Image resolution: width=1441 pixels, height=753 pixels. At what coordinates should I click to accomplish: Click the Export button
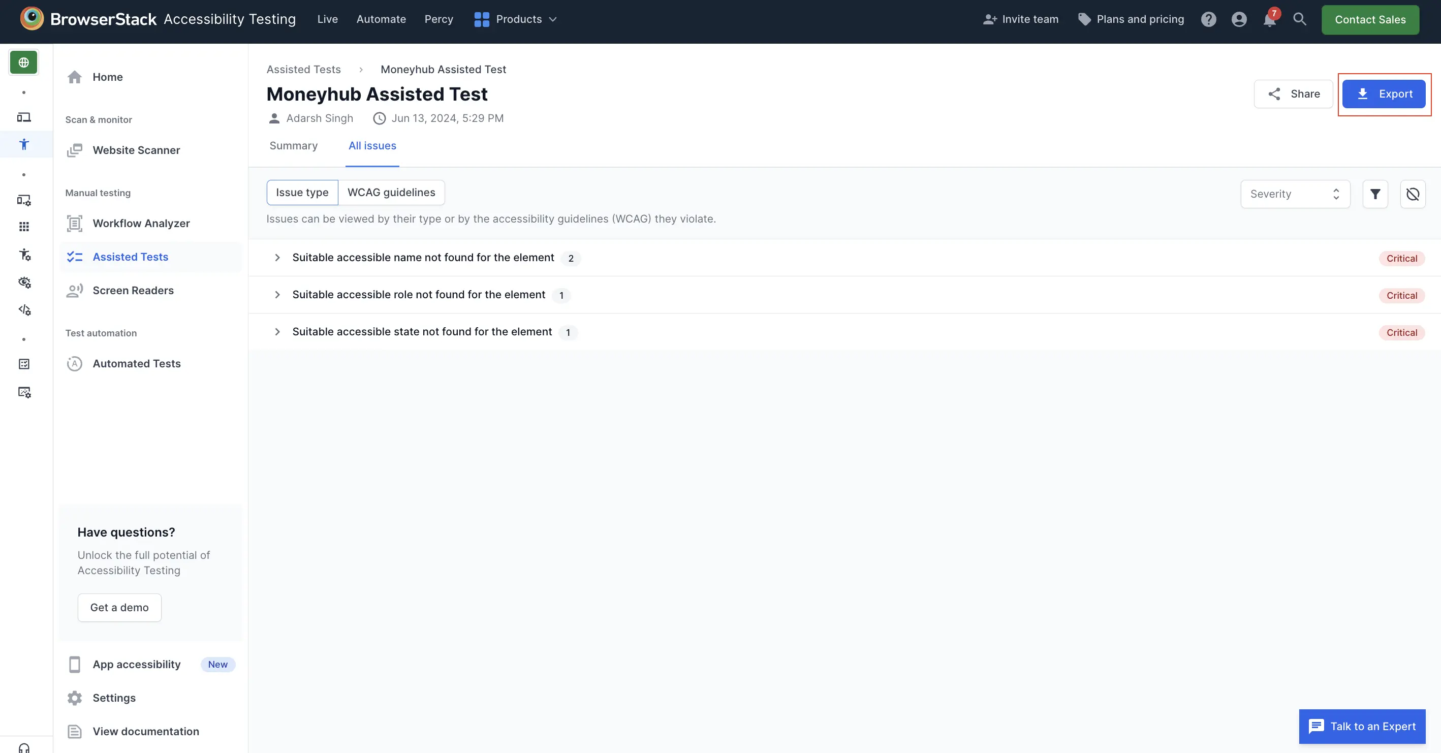pyautogui.click(x=1384, y=94)
